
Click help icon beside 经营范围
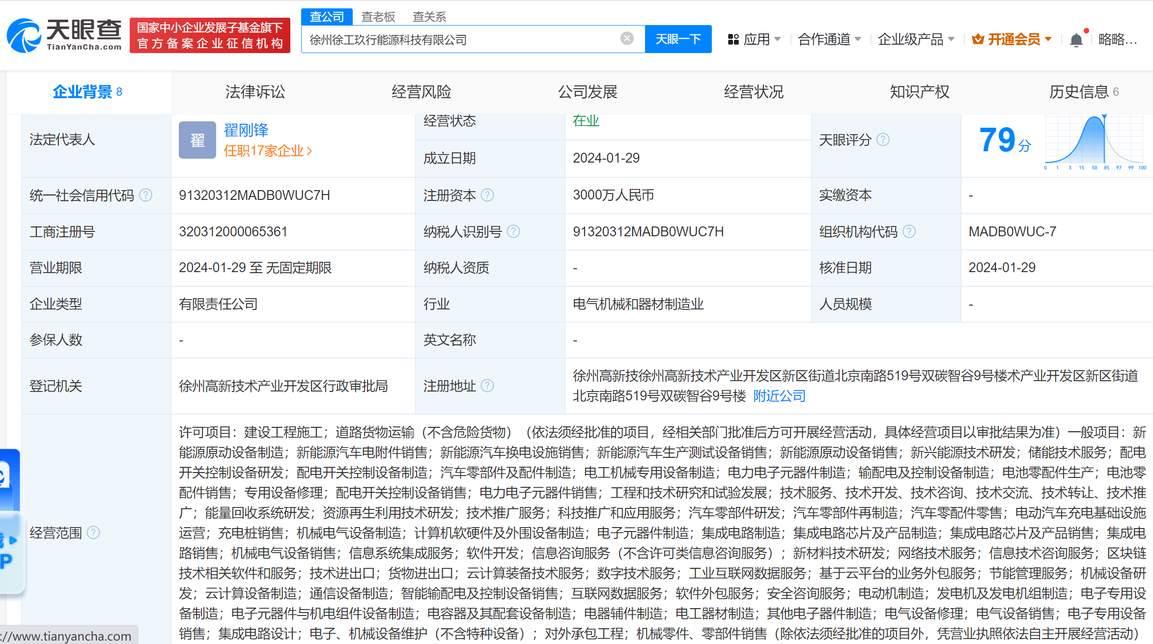[93, 532]
